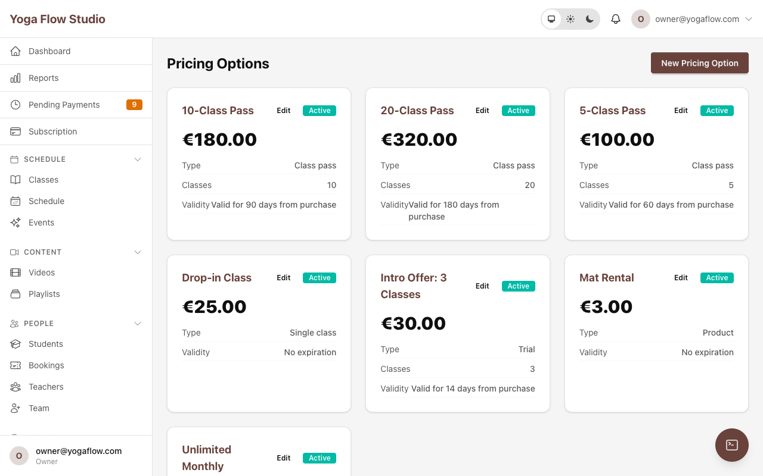Open Students page
This screenshot has width=763, height=476.
click(76, 344)
